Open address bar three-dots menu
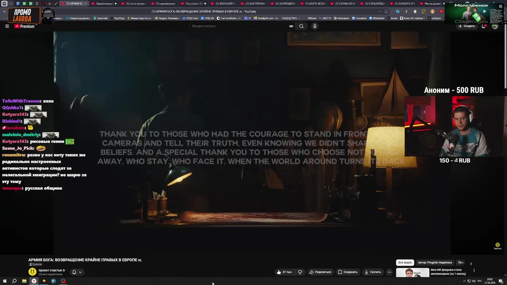Viewport: 507px width, 285px height. [x=380, y=11]
